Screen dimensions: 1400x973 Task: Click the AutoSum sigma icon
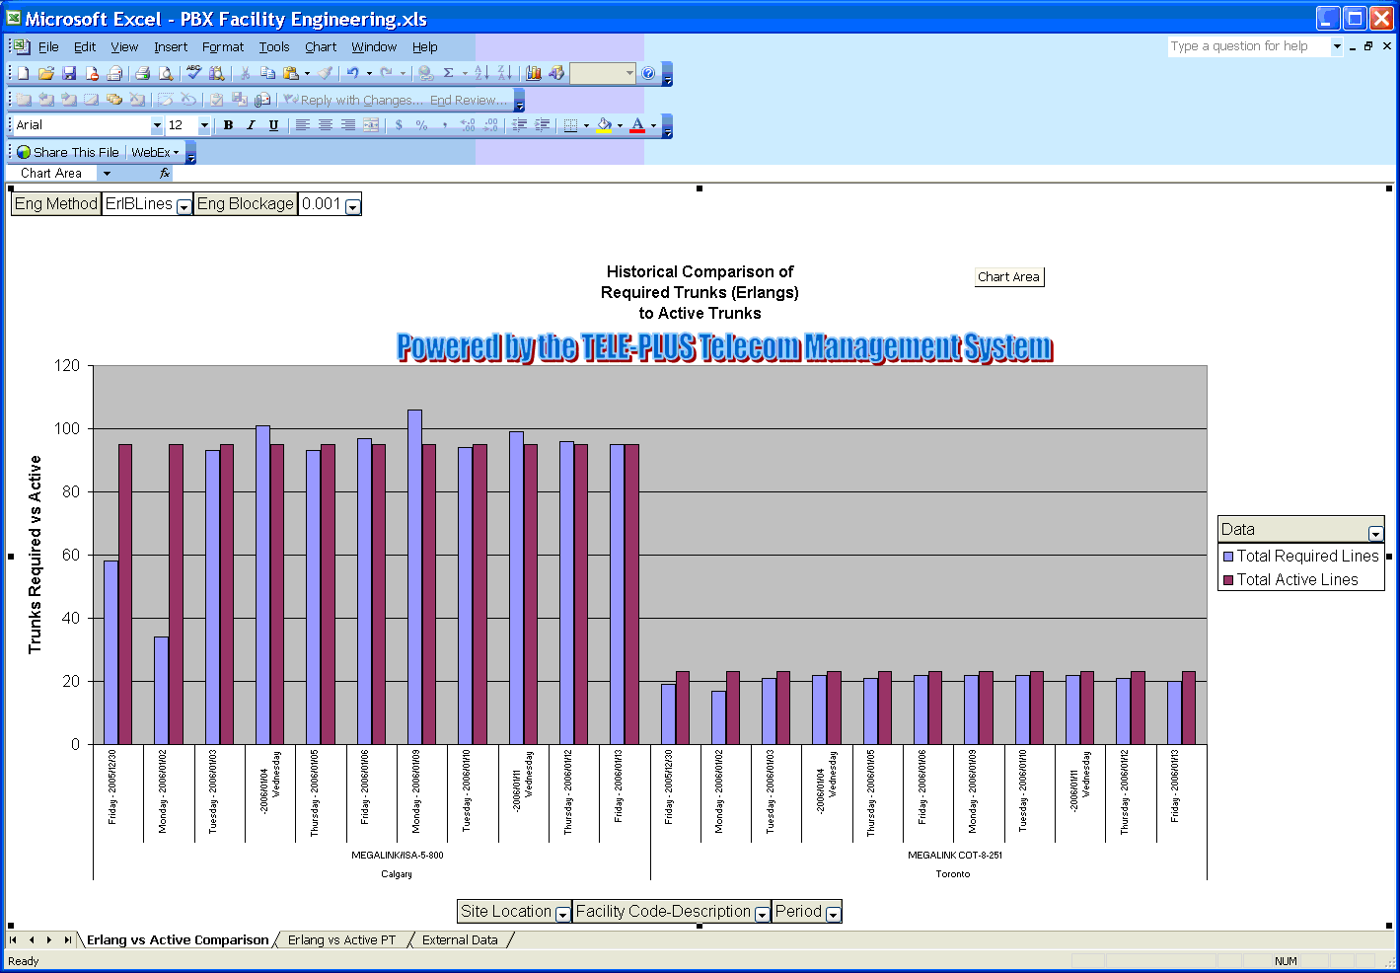(x=448, y=73)
